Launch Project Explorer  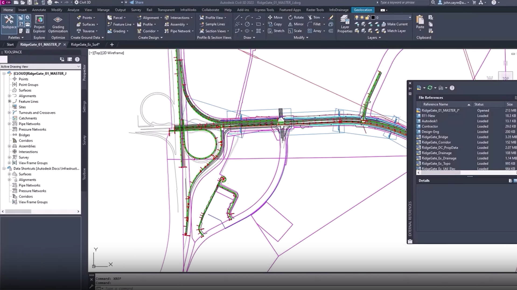pyautogui.click(x=39, y=24)
